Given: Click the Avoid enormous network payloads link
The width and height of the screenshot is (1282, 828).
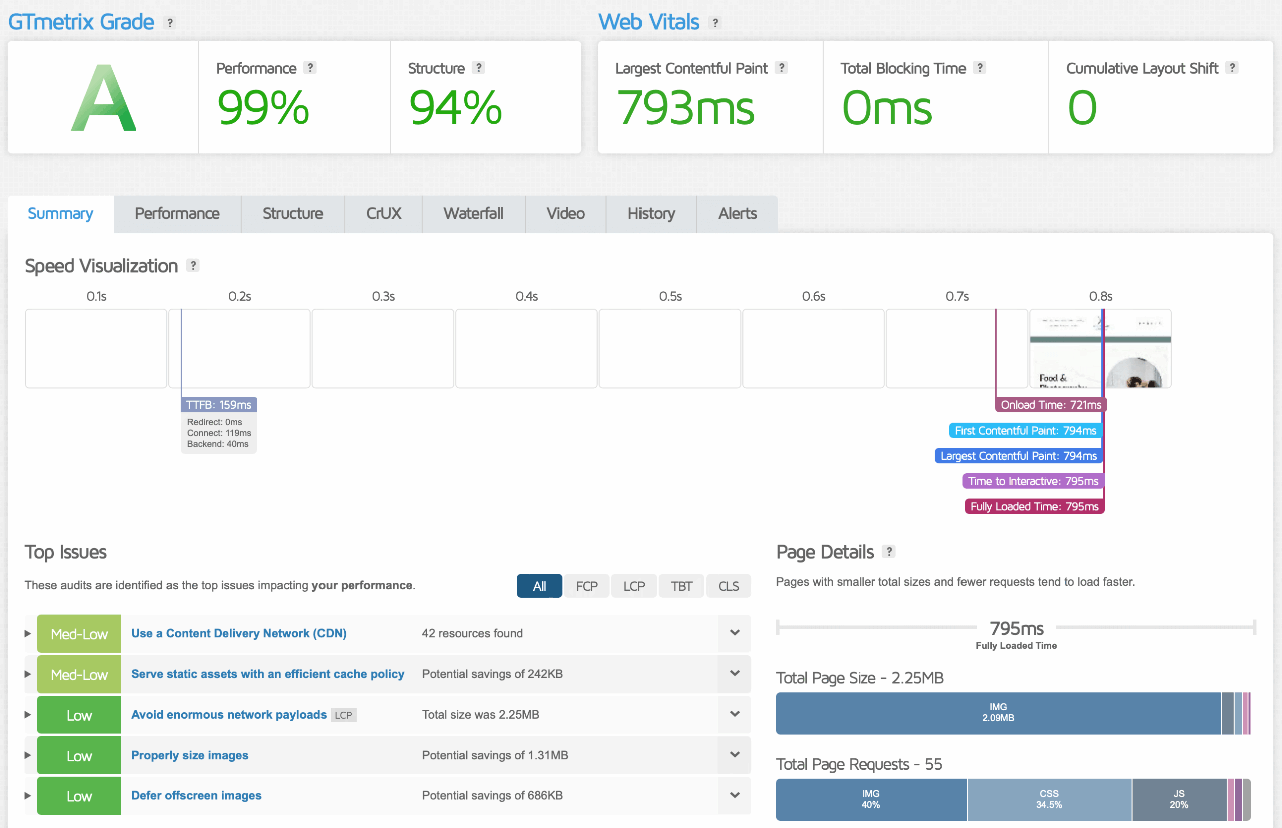Looking at the screenshot, I should 228,714.
